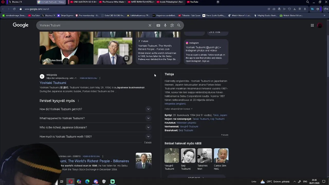Switch to ONE QUESTION GO IS BA tab
Viewport: 329px width, 185px height.
(x=83, y=2)
